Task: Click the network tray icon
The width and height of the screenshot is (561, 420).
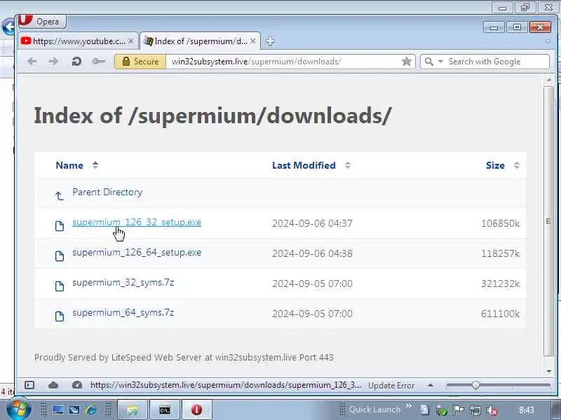Action: [x=475, y=411]
